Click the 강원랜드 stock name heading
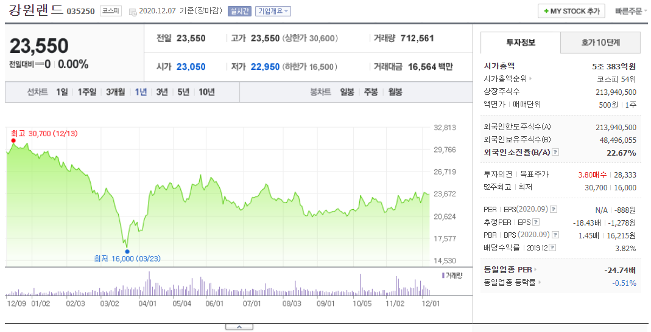This screenshot has height=332, width=651. click(36, 10)
